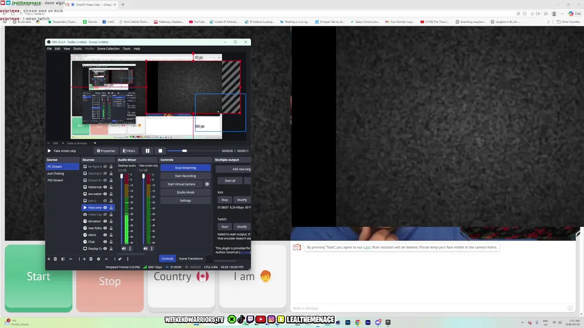This screenshot has height=328, width=584.
Task: Open advanced audio properties in Audio Mixer
Action: [120, 259]
